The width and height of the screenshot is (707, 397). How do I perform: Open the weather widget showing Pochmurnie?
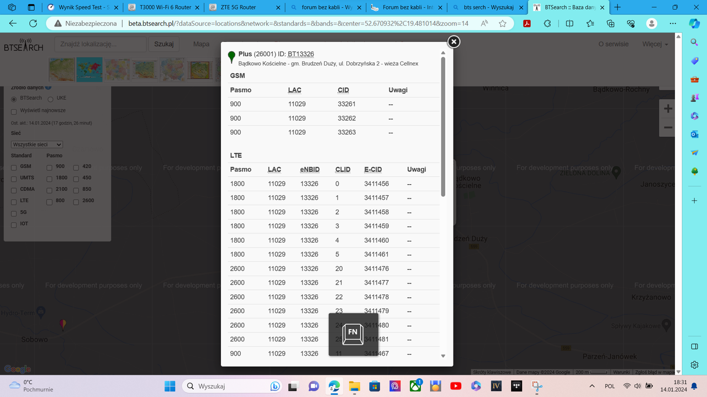point(31,386)
